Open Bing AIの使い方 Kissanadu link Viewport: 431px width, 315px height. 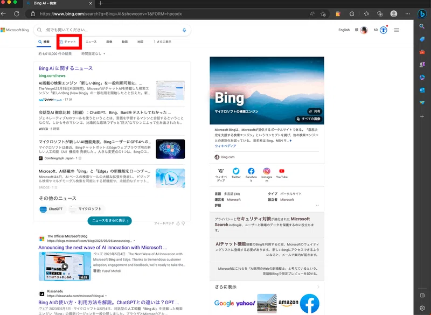pos(109,303)
